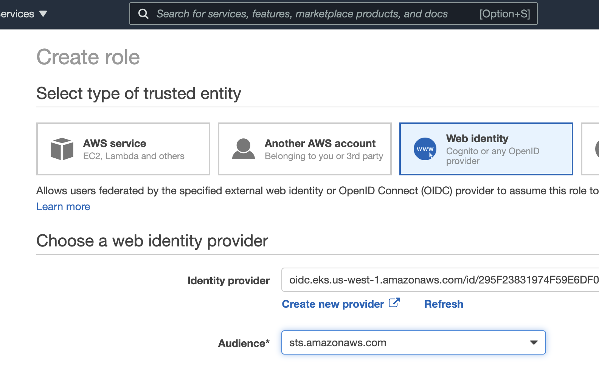This screenshot has width=599, height=381.
Task: Open the Audience dropdown with sts.amazonaws.com
Action: 414,342
